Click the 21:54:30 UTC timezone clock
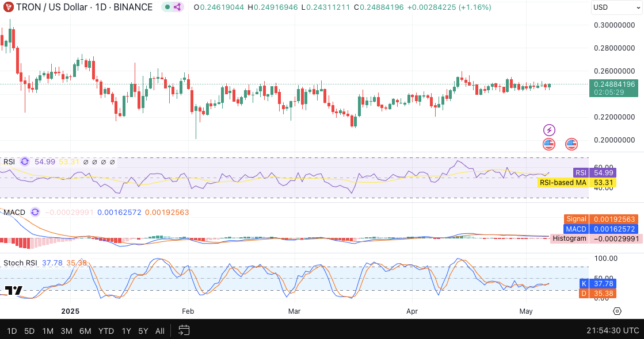644x339 pixels. click(613, 330)
